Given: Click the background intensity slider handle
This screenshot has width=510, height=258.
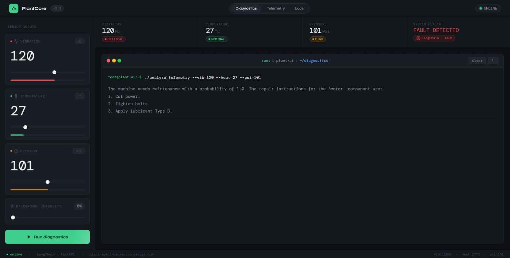Looking at the screenshot, I should [x=13, y=218].
